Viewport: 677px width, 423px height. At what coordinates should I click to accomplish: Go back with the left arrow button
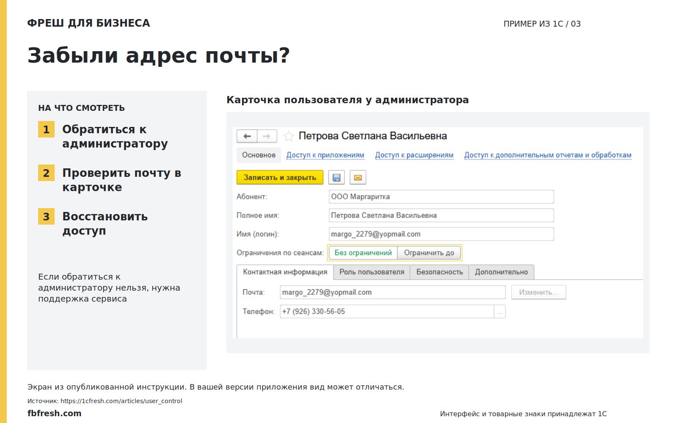coord(247,136)
